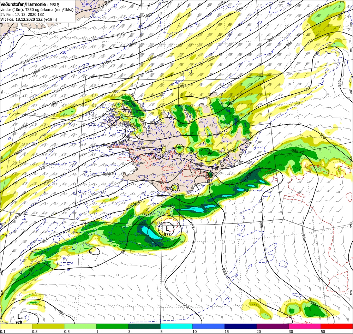This screenshot has height=334, width=353.
Task: Click the red 50+ legend swatch
Action: (x=337, y=326)
